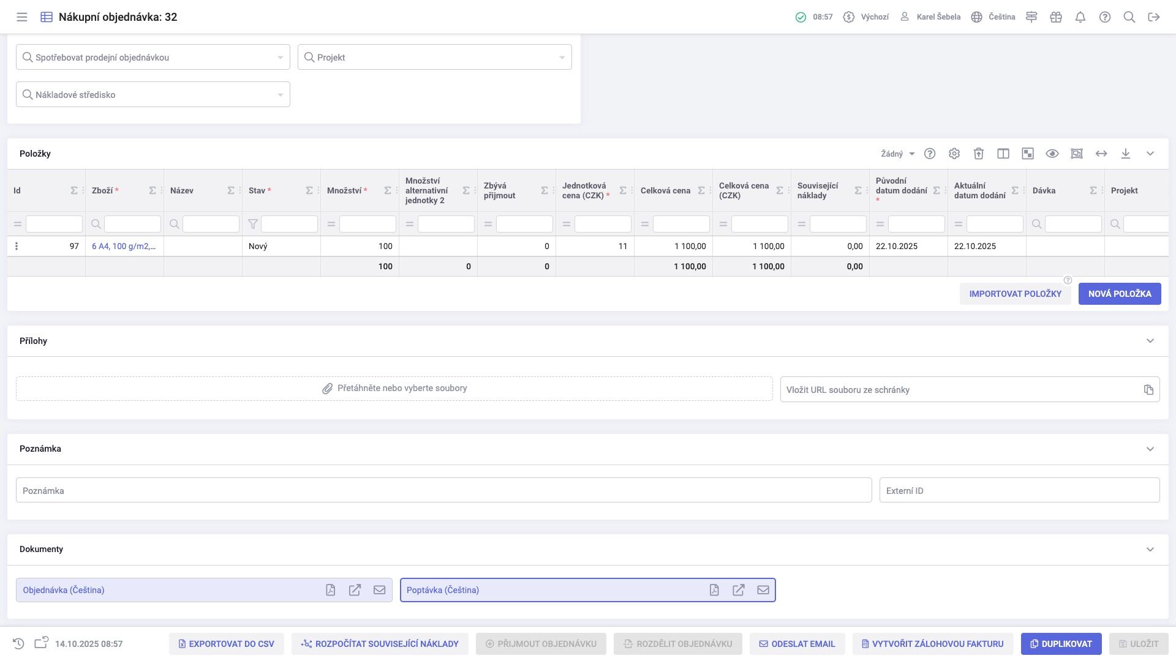Viewport: 1176px width, 661px height.
Task: Open the Čeština language menu
Action: [x=993, y=17]
